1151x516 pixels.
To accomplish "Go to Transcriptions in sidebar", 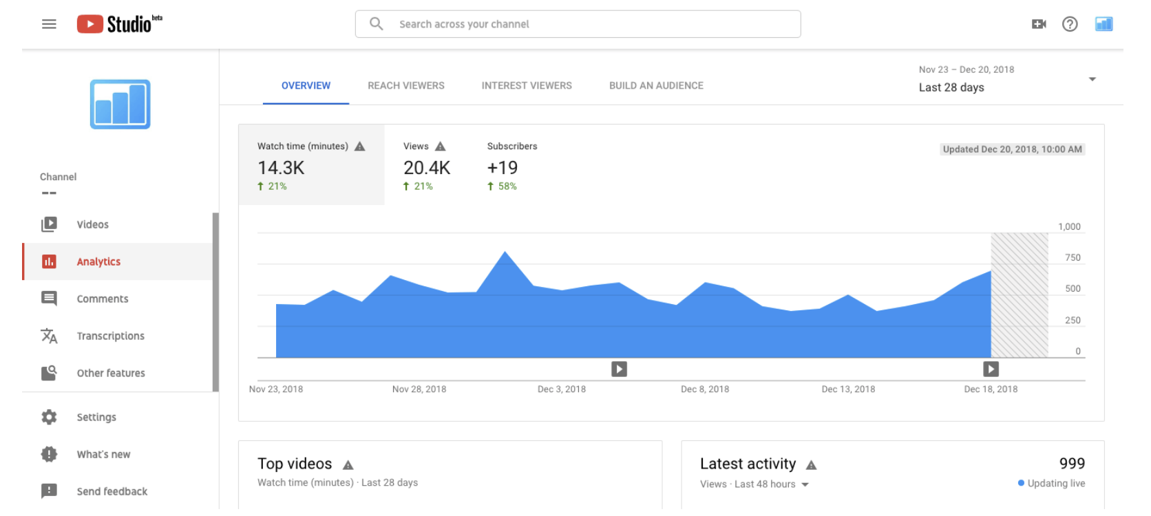I will click(111, 336).
